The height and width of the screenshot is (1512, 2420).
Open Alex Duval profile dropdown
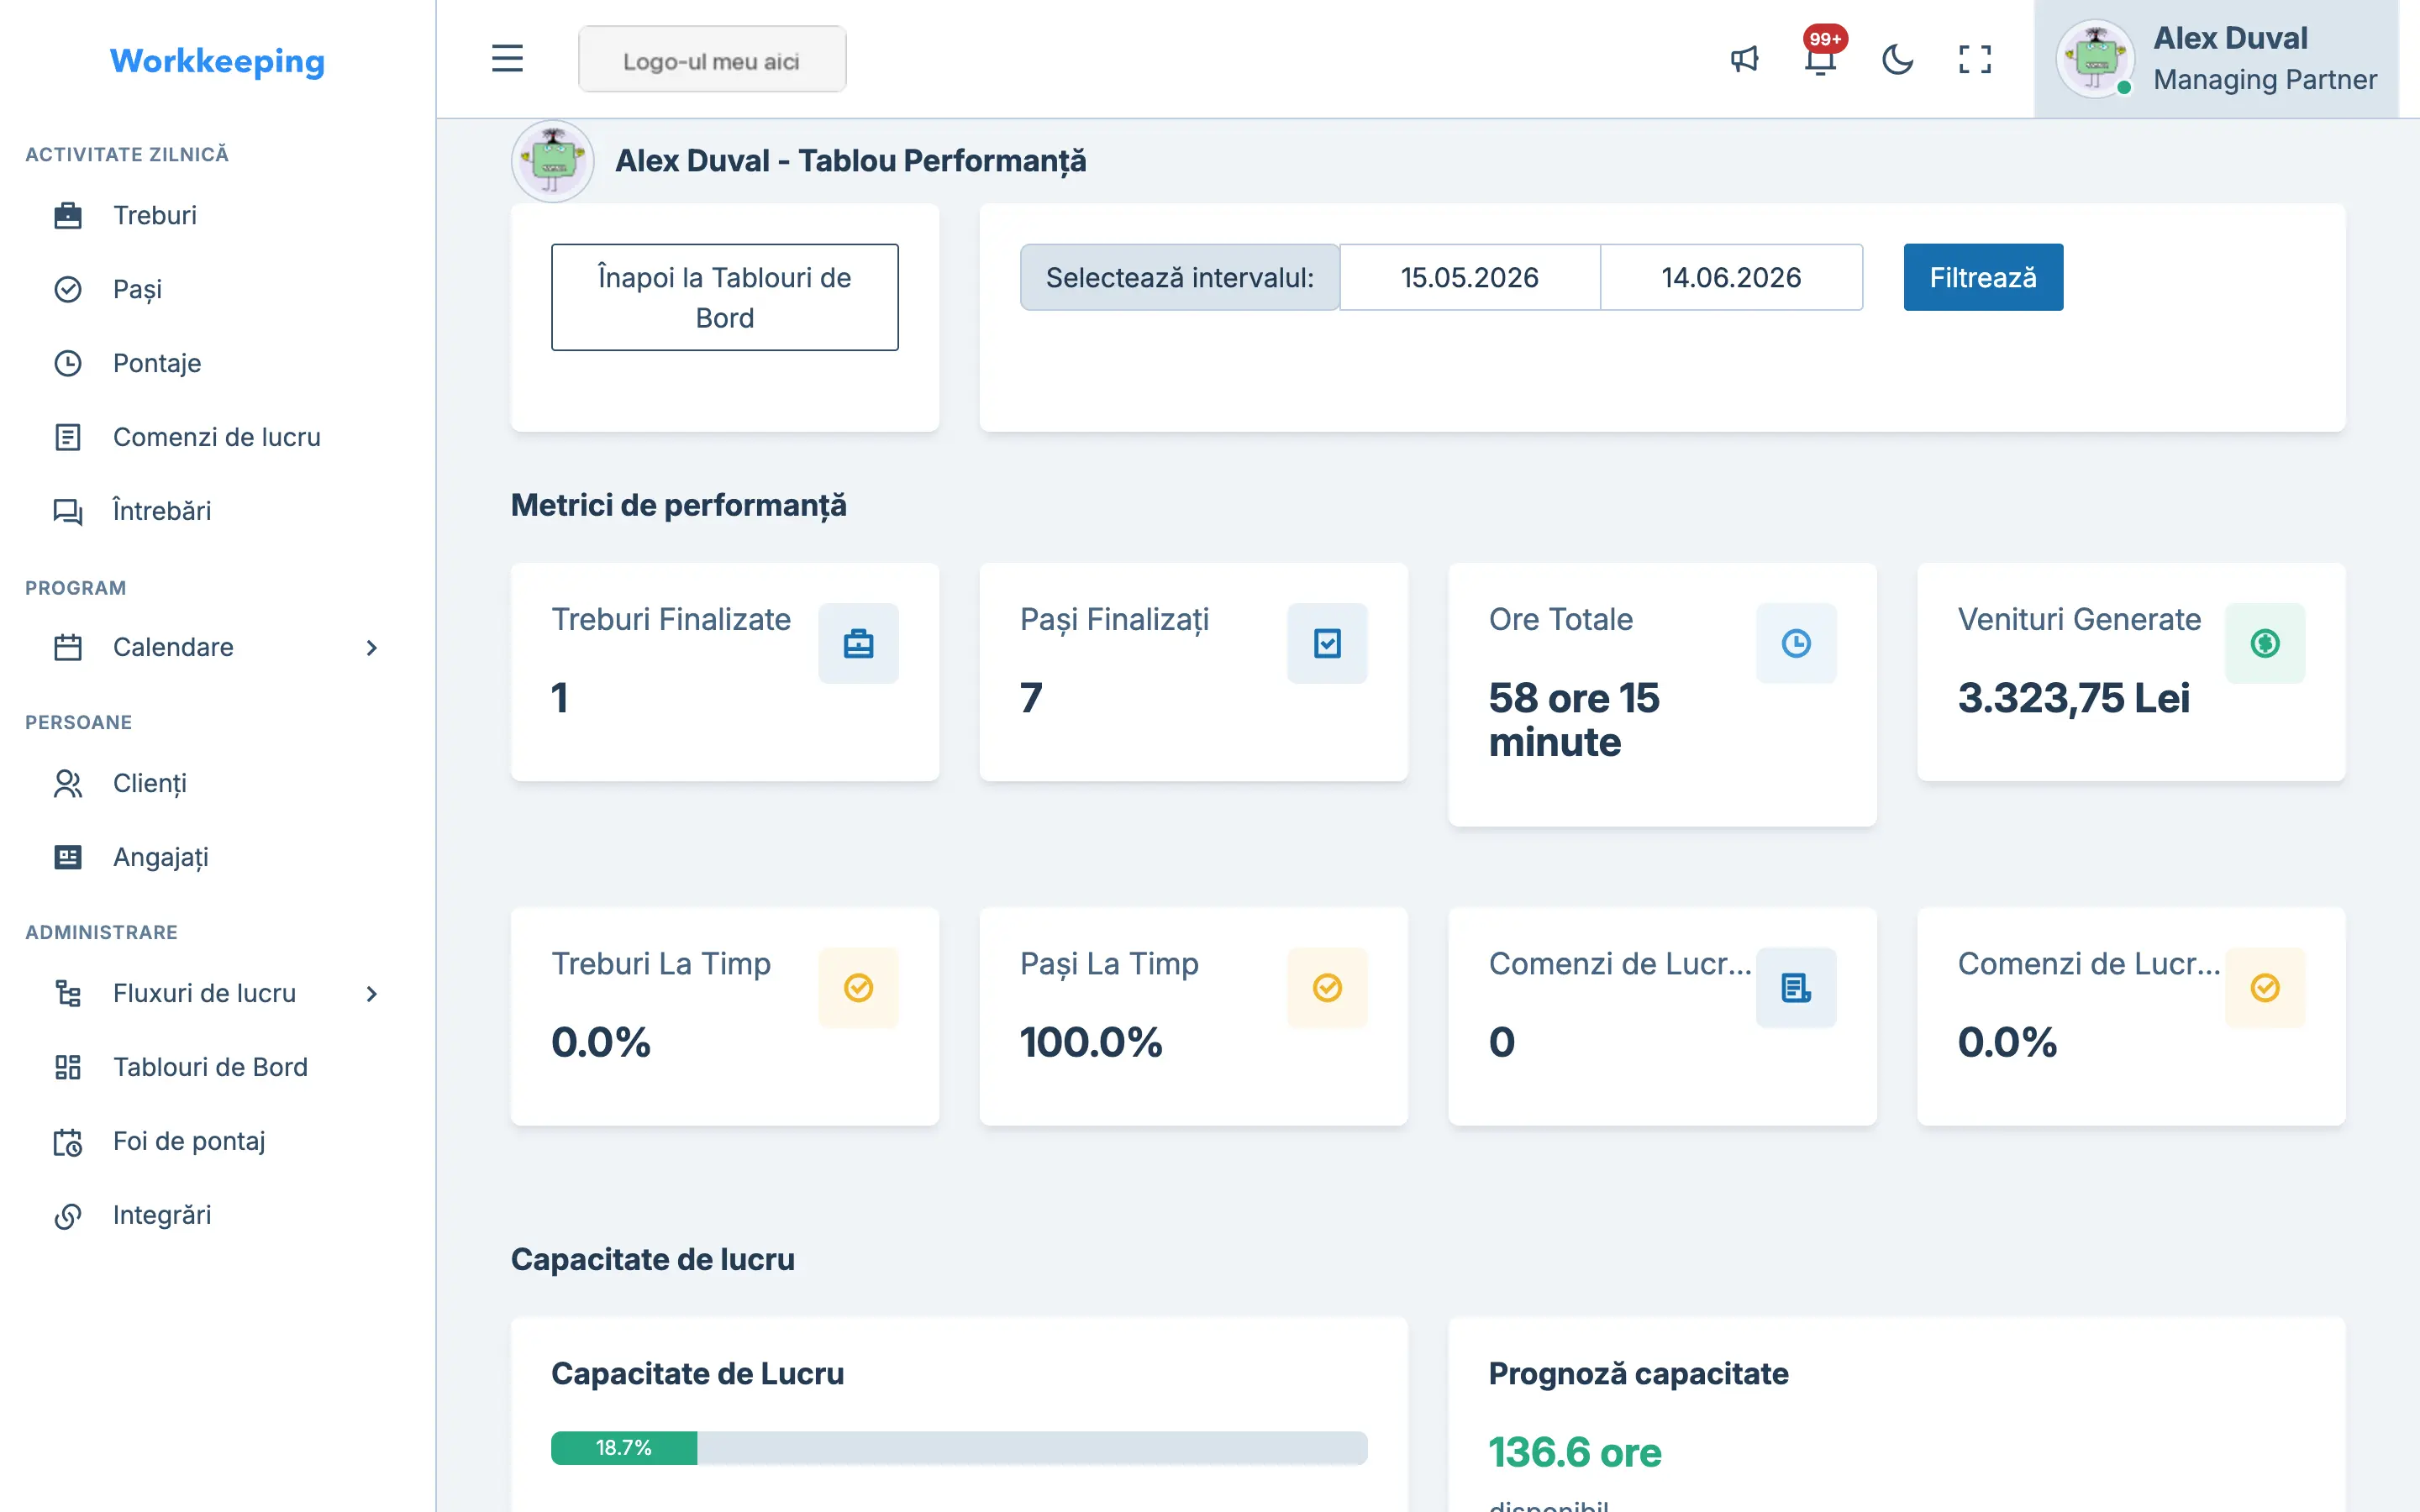[2216, 59]
